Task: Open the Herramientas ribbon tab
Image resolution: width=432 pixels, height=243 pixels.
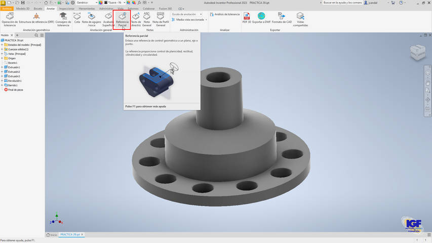Action: (x=87, y=9)
